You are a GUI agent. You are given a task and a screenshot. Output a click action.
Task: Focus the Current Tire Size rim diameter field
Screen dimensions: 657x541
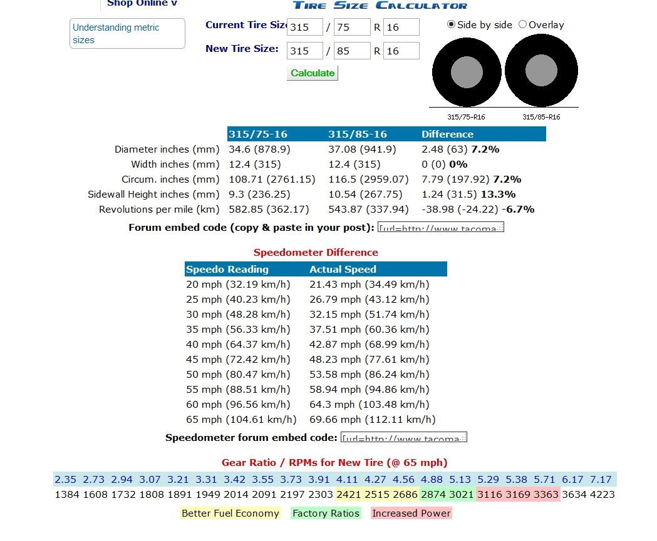click(401, 27)
